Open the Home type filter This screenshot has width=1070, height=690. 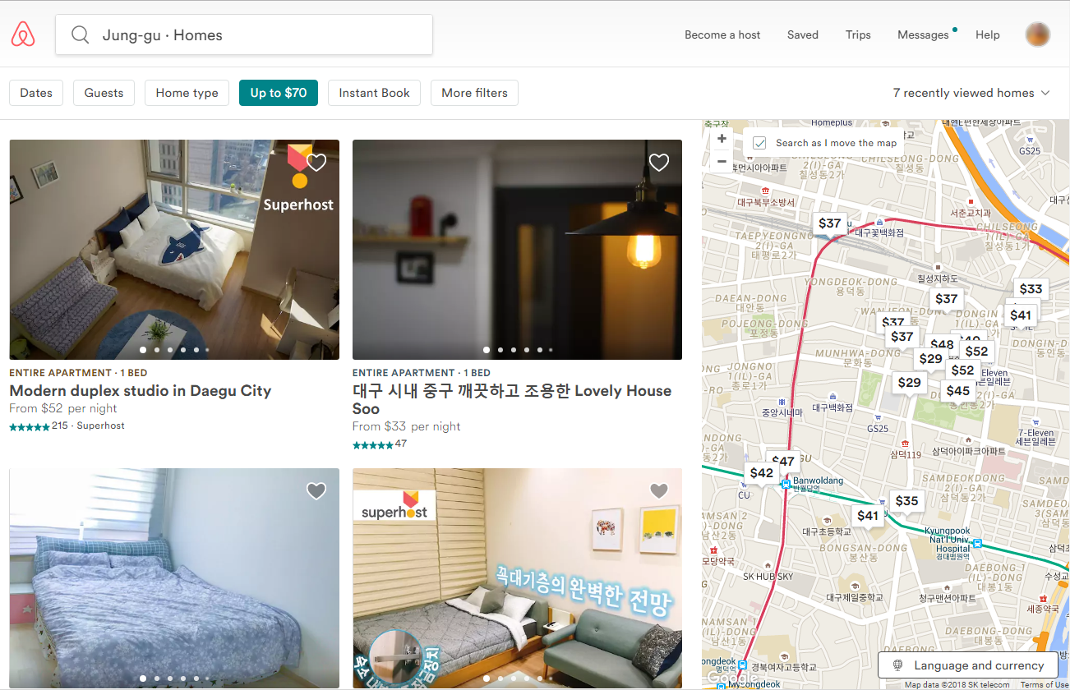187,93
